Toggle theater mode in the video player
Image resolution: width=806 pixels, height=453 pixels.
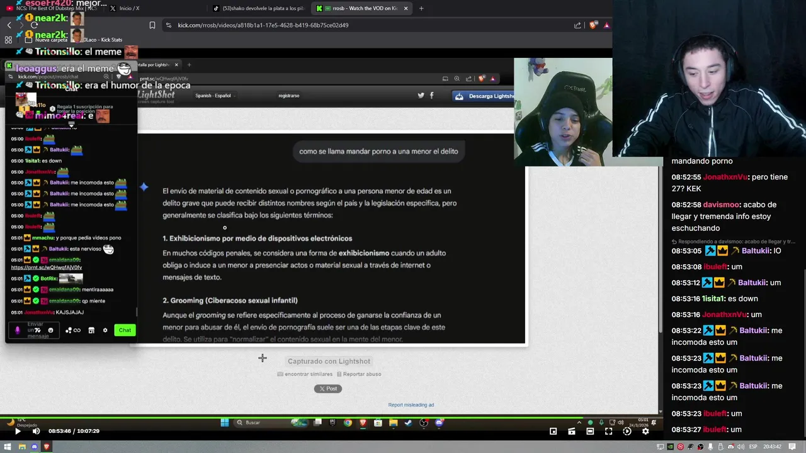pos(590,431)
